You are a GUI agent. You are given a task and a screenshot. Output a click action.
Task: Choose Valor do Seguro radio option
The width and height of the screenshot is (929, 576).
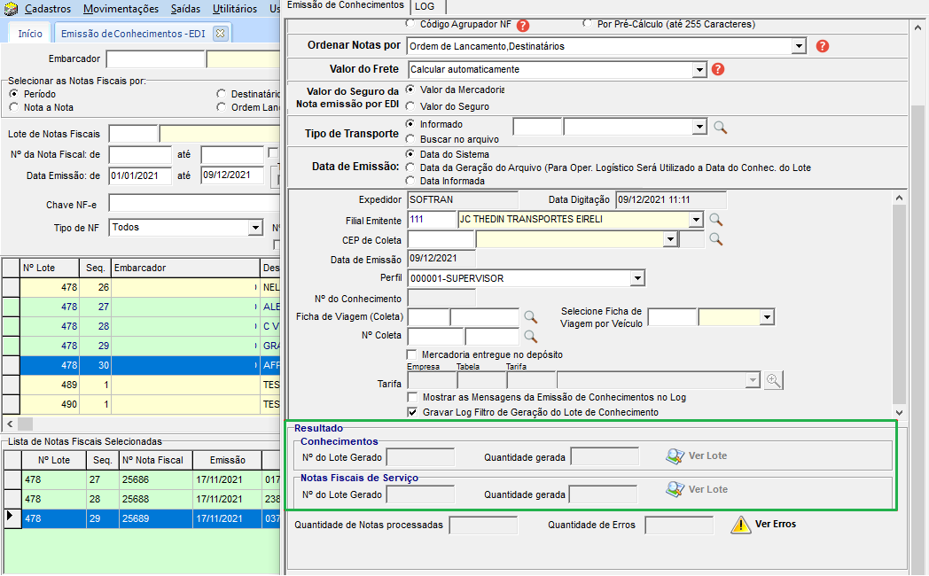tap(410, 106)
